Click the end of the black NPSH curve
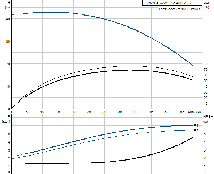This screenshot has width=214, height=174. click(193, 137)
